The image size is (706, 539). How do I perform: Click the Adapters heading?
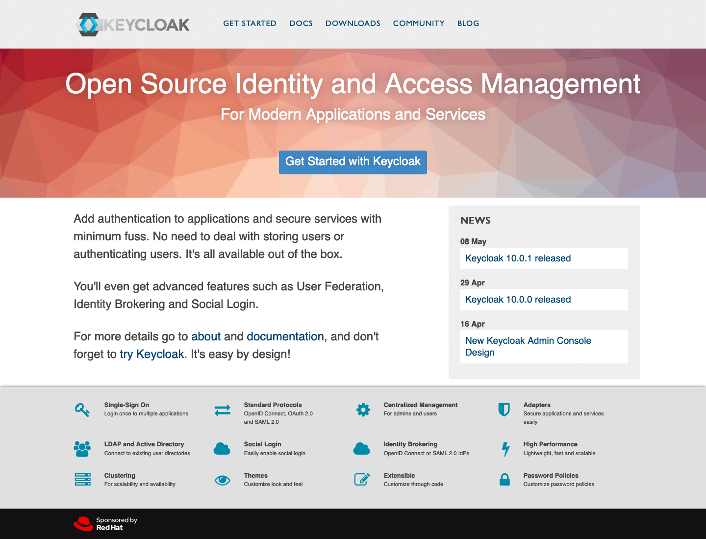click(537, 405)
